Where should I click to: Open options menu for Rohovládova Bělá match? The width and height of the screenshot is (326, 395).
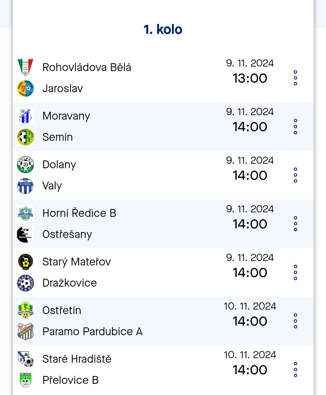(296, 78)
